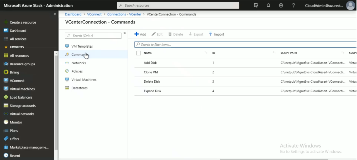The height and width of the screenshot is (160, 357).
Task: Click the Create a resource plus icon
Action: 6,22
